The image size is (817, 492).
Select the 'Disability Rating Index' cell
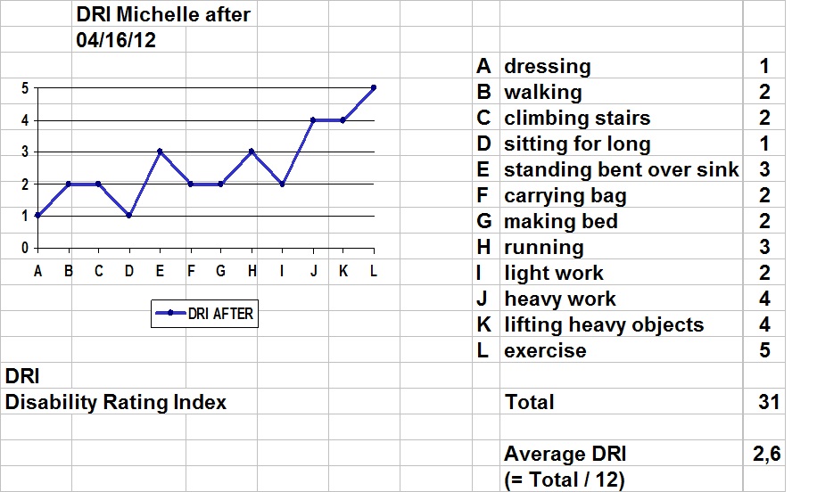116,402
